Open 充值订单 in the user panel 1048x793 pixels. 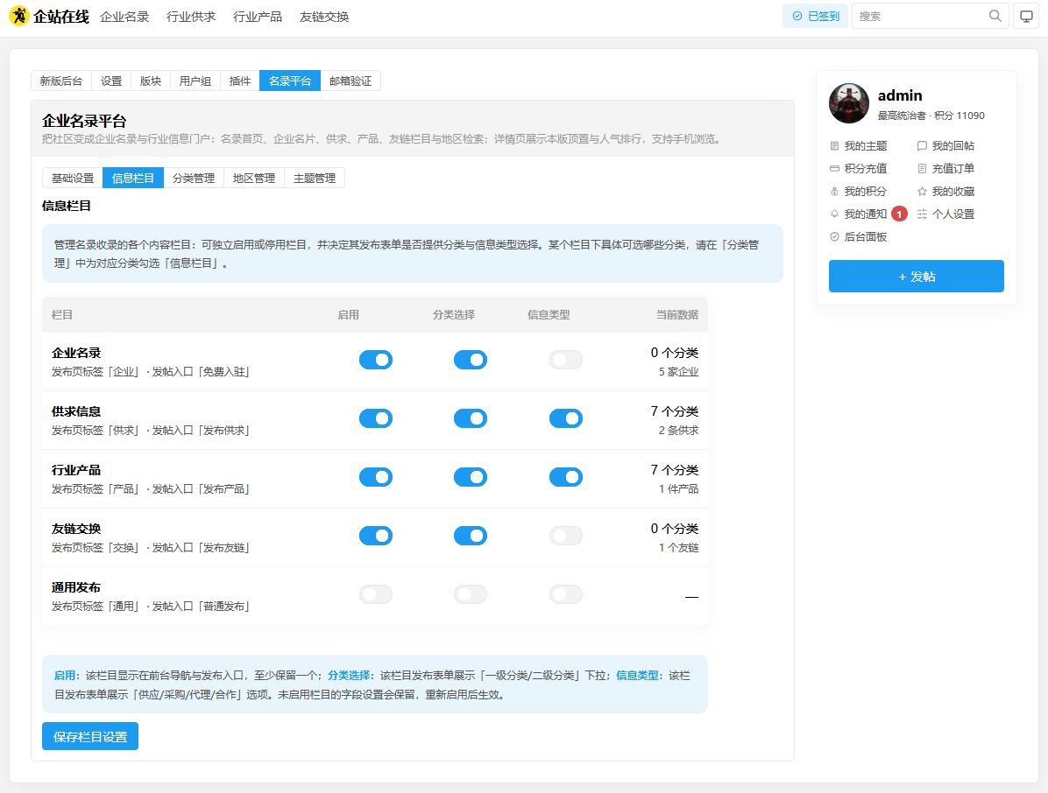click(x=945, y=168)
